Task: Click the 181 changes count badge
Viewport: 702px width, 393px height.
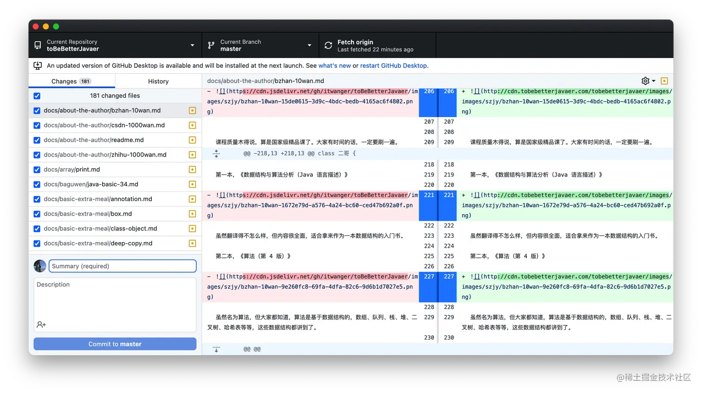Action: 85,81
